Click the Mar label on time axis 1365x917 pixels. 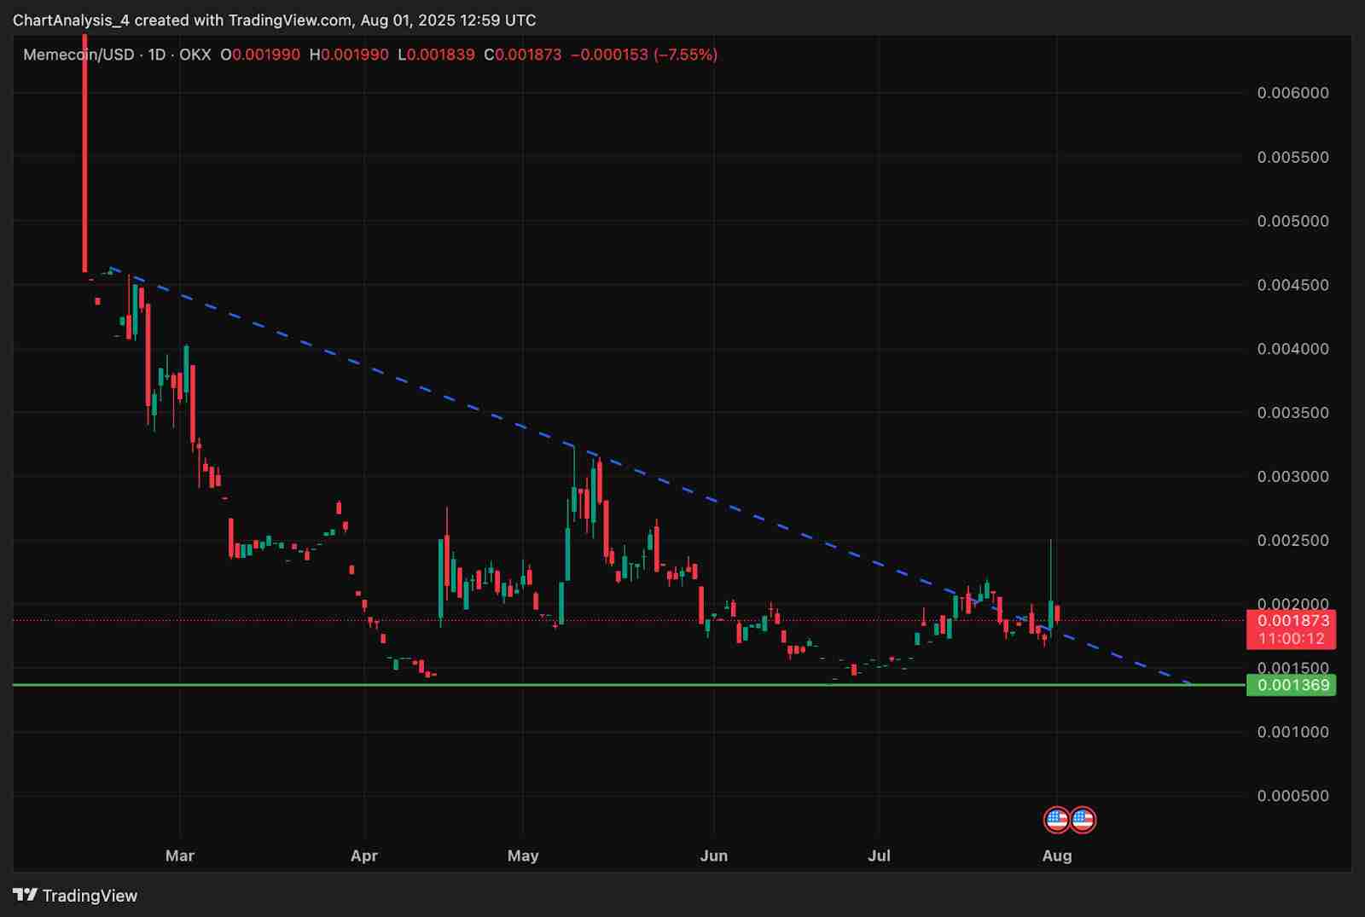click(180, 856)
